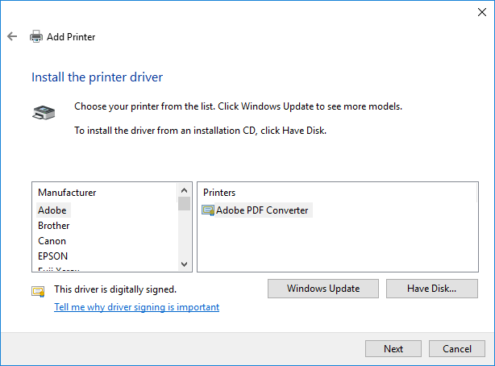Screen dimensions: 495x366
Task: Select Brother in the Manufacturer list
Action: (x=54, y=226)
